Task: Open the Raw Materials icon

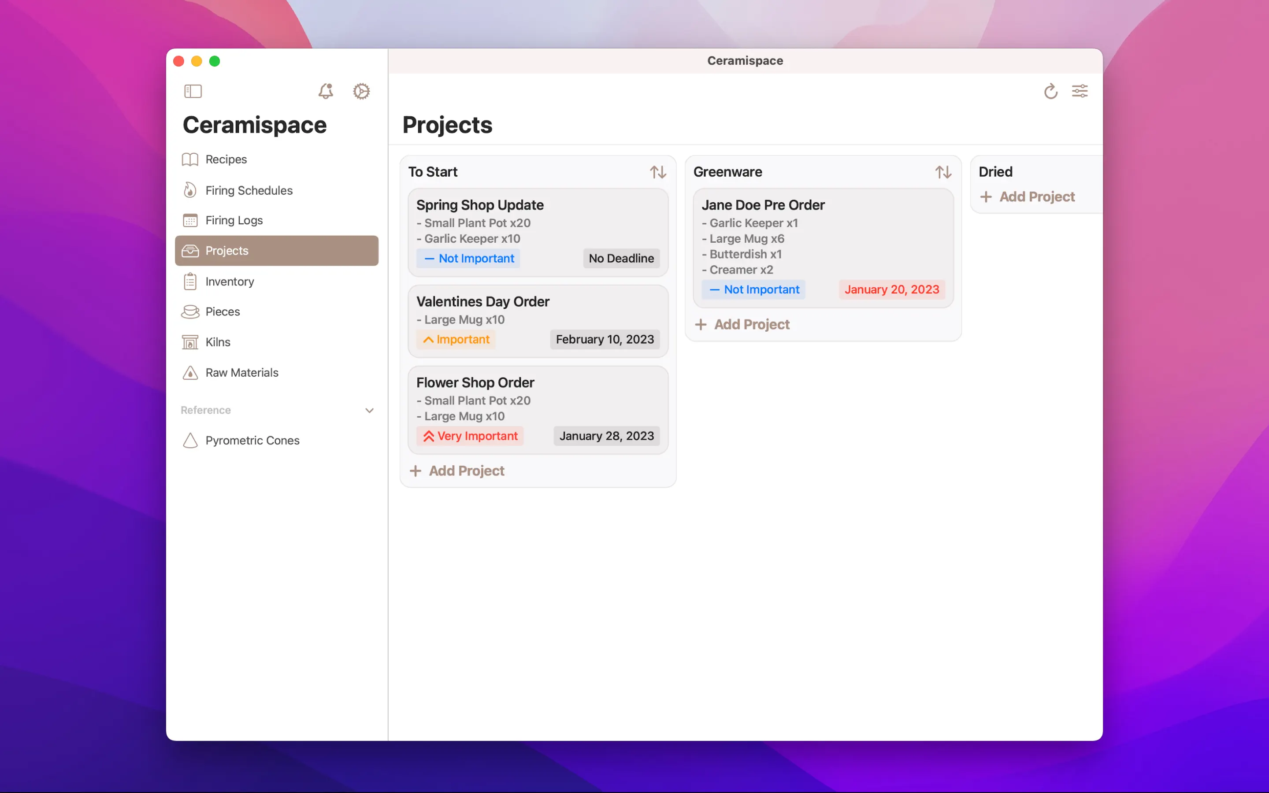Action: (x=190, y=373)
